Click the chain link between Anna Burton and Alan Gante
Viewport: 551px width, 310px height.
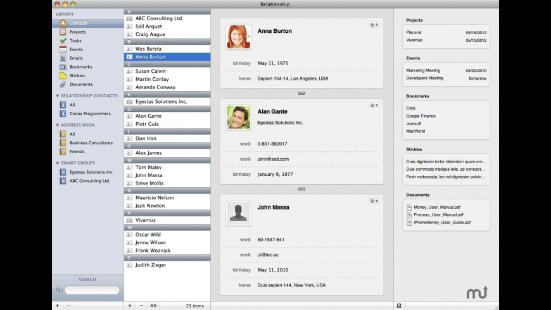tap(301, 94)
